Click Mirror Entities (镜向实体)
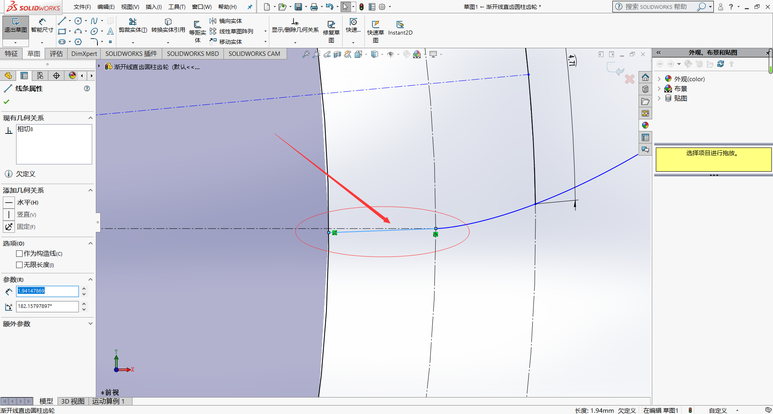The image size is (773, 414). (x=226, y=21)
